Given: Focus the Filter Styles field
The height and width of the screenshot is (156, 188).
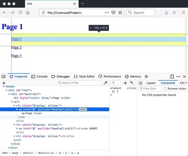Looking at the screenshot, I should coord(150,88).
